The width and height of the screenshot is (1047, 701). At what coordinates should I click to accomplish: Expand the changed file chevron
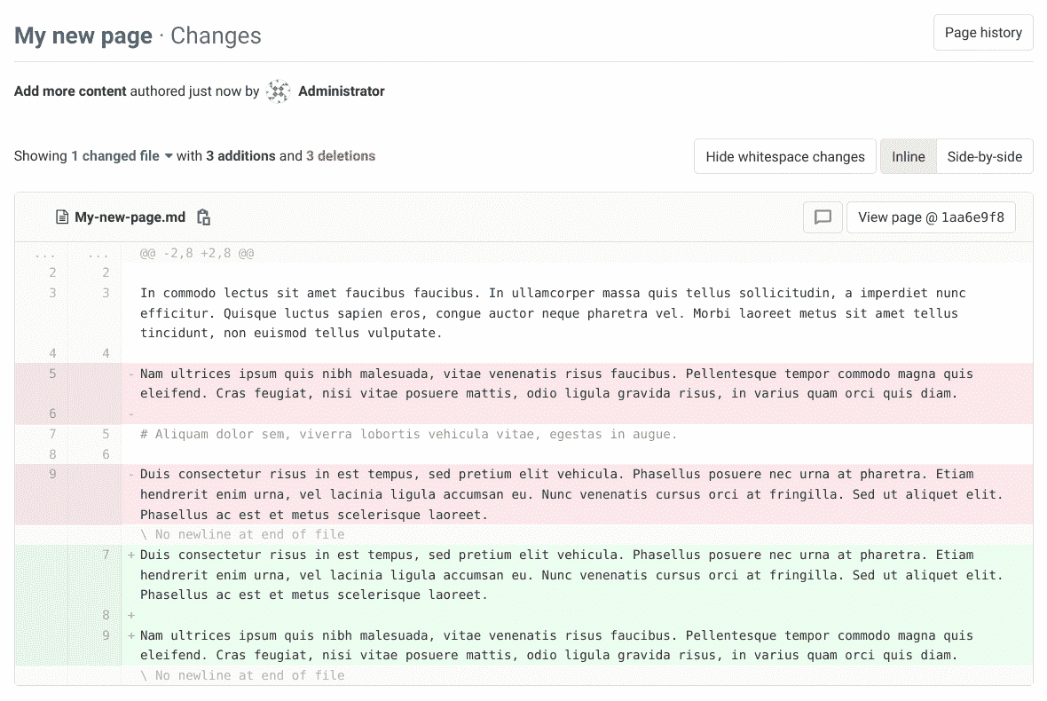[x=167, y=156]
